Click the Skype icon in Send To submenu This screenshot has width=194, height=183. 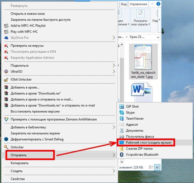(x=122, y=113)
